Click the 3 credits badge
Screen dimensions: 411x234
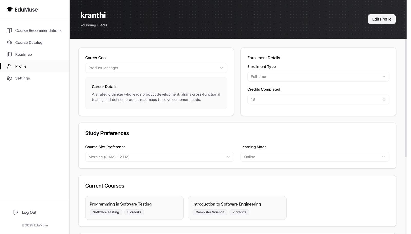[134, 212]
